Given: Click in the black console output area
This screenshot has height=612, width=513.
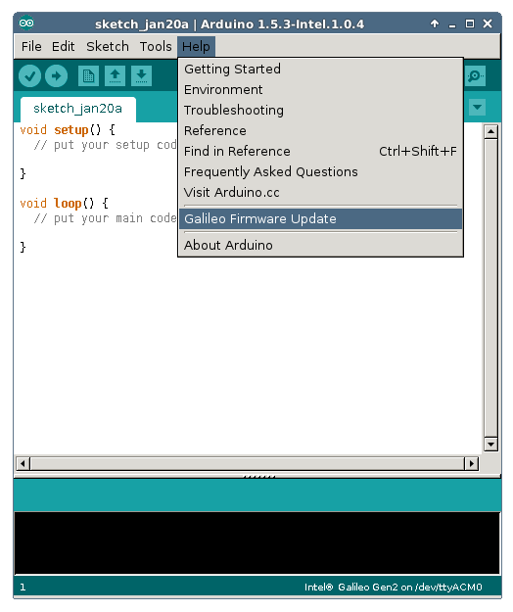Looking at the screenshot, I should pyautogui.click(x=257, y=543).
